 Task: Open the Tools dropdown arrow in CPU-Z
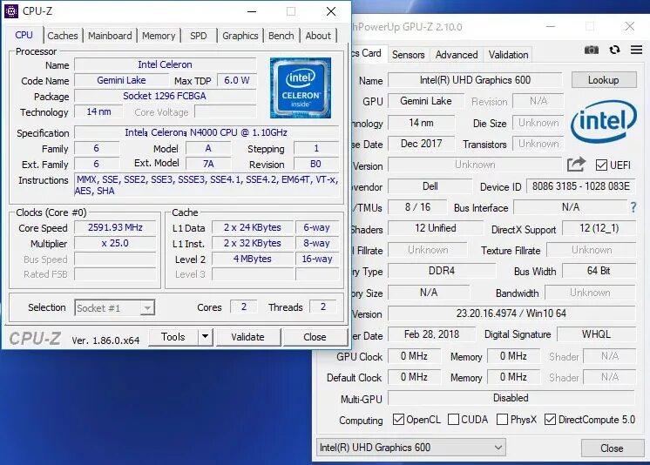pos(206,336)
